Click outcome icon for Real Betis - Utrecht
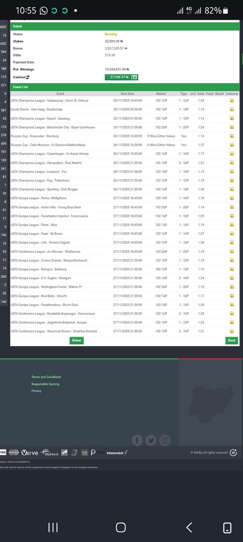Image resolution: width=243 pixels, height=542 pixels. 232,296
